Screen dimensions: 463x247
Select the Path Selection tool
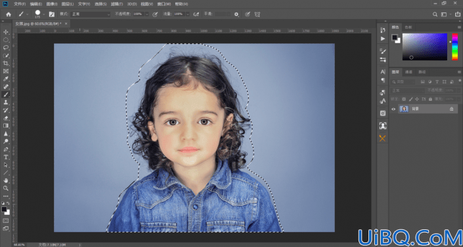6,164
